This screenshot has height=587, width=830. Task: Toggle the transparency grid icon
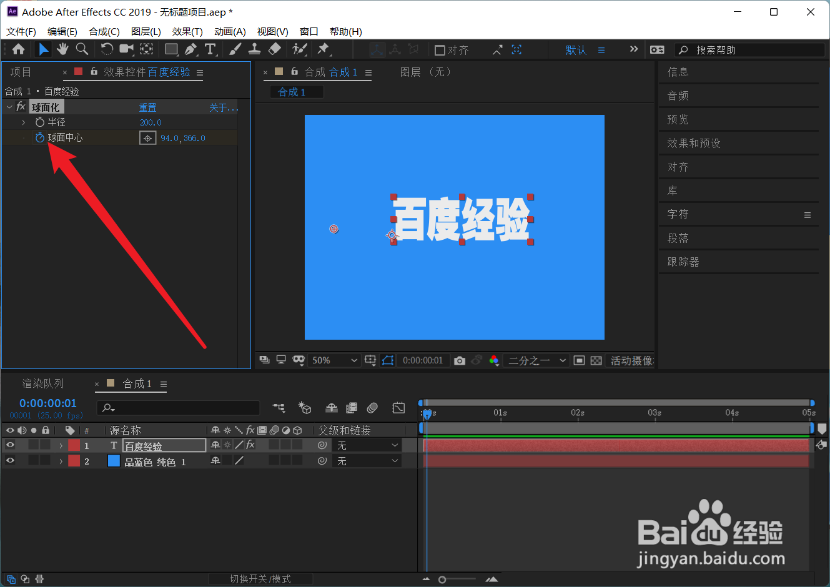596,360
